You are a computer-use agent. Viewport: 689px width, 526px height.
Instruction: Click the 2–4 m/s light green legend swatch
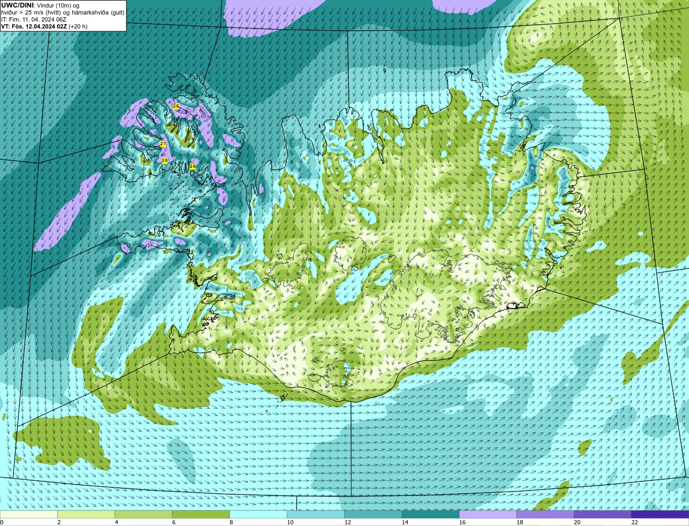[x=86, y=514]
